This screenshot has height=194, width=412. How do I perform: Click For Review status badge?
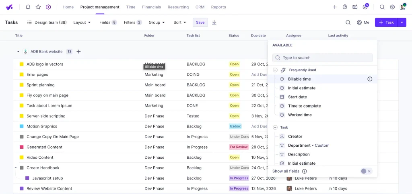(239, 147)
